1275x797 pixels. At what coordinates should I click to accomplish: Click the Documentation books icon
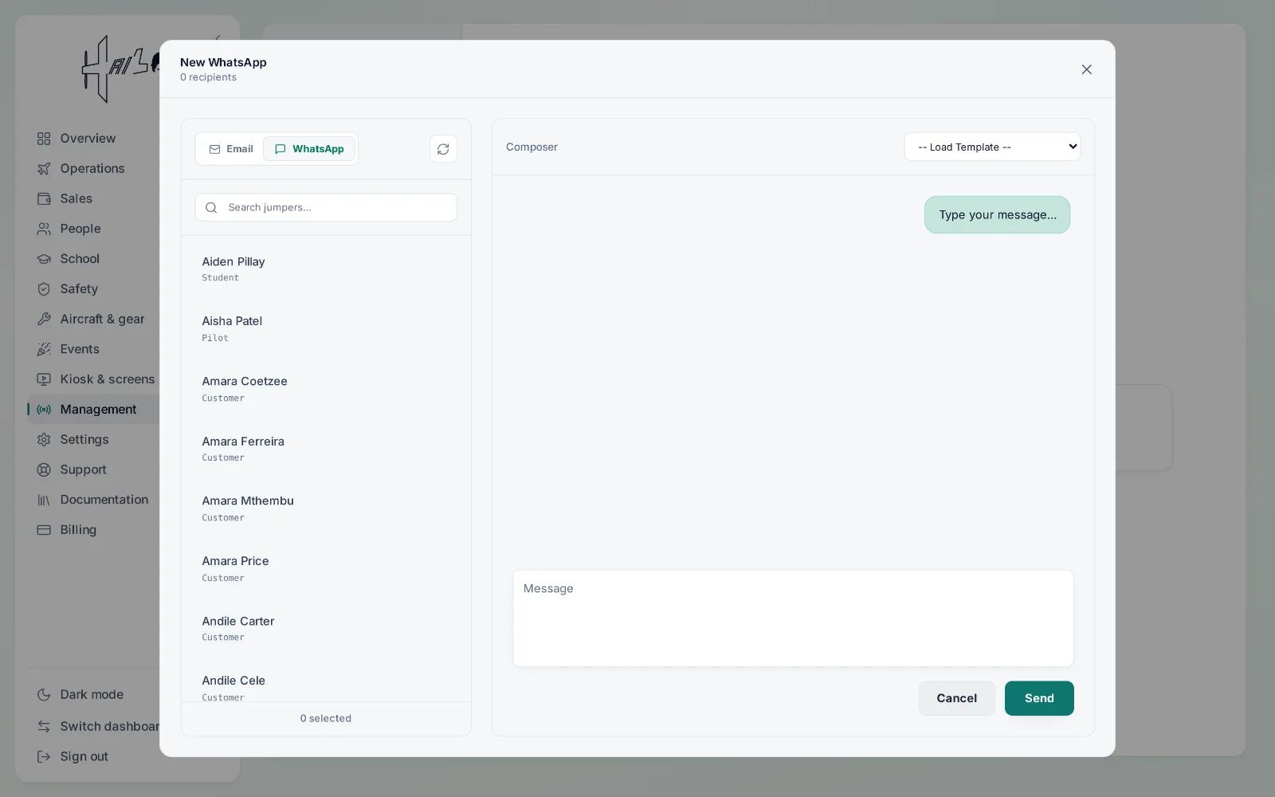click(x=44, y=500)
